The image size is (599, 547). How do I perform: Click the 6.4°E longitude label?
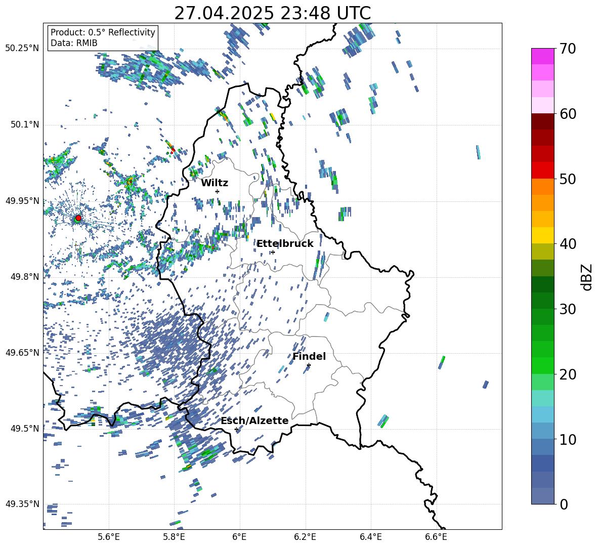pyautogui.click(x=370, y=537)
